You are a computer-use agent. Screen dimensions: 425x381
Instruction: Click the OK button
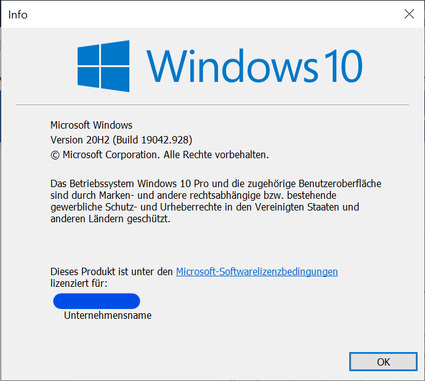pos(383,361)
